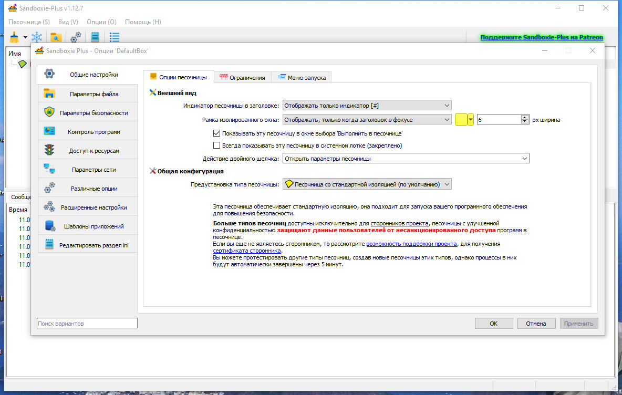This screenshot has height=395, width=622.
Task: Decrease border width with the down arrow
Action: (525, 122)
